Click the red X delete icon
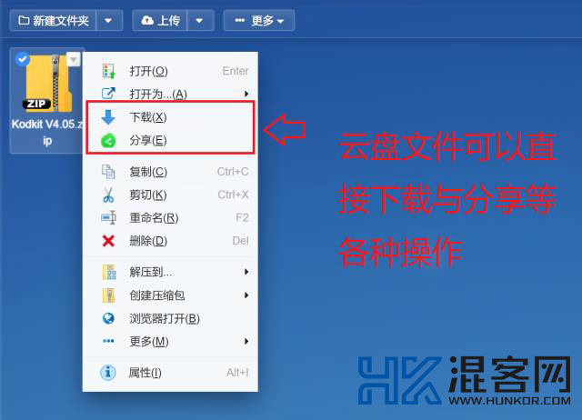This screenshot has height=420, width=582. tap(108, 241)
